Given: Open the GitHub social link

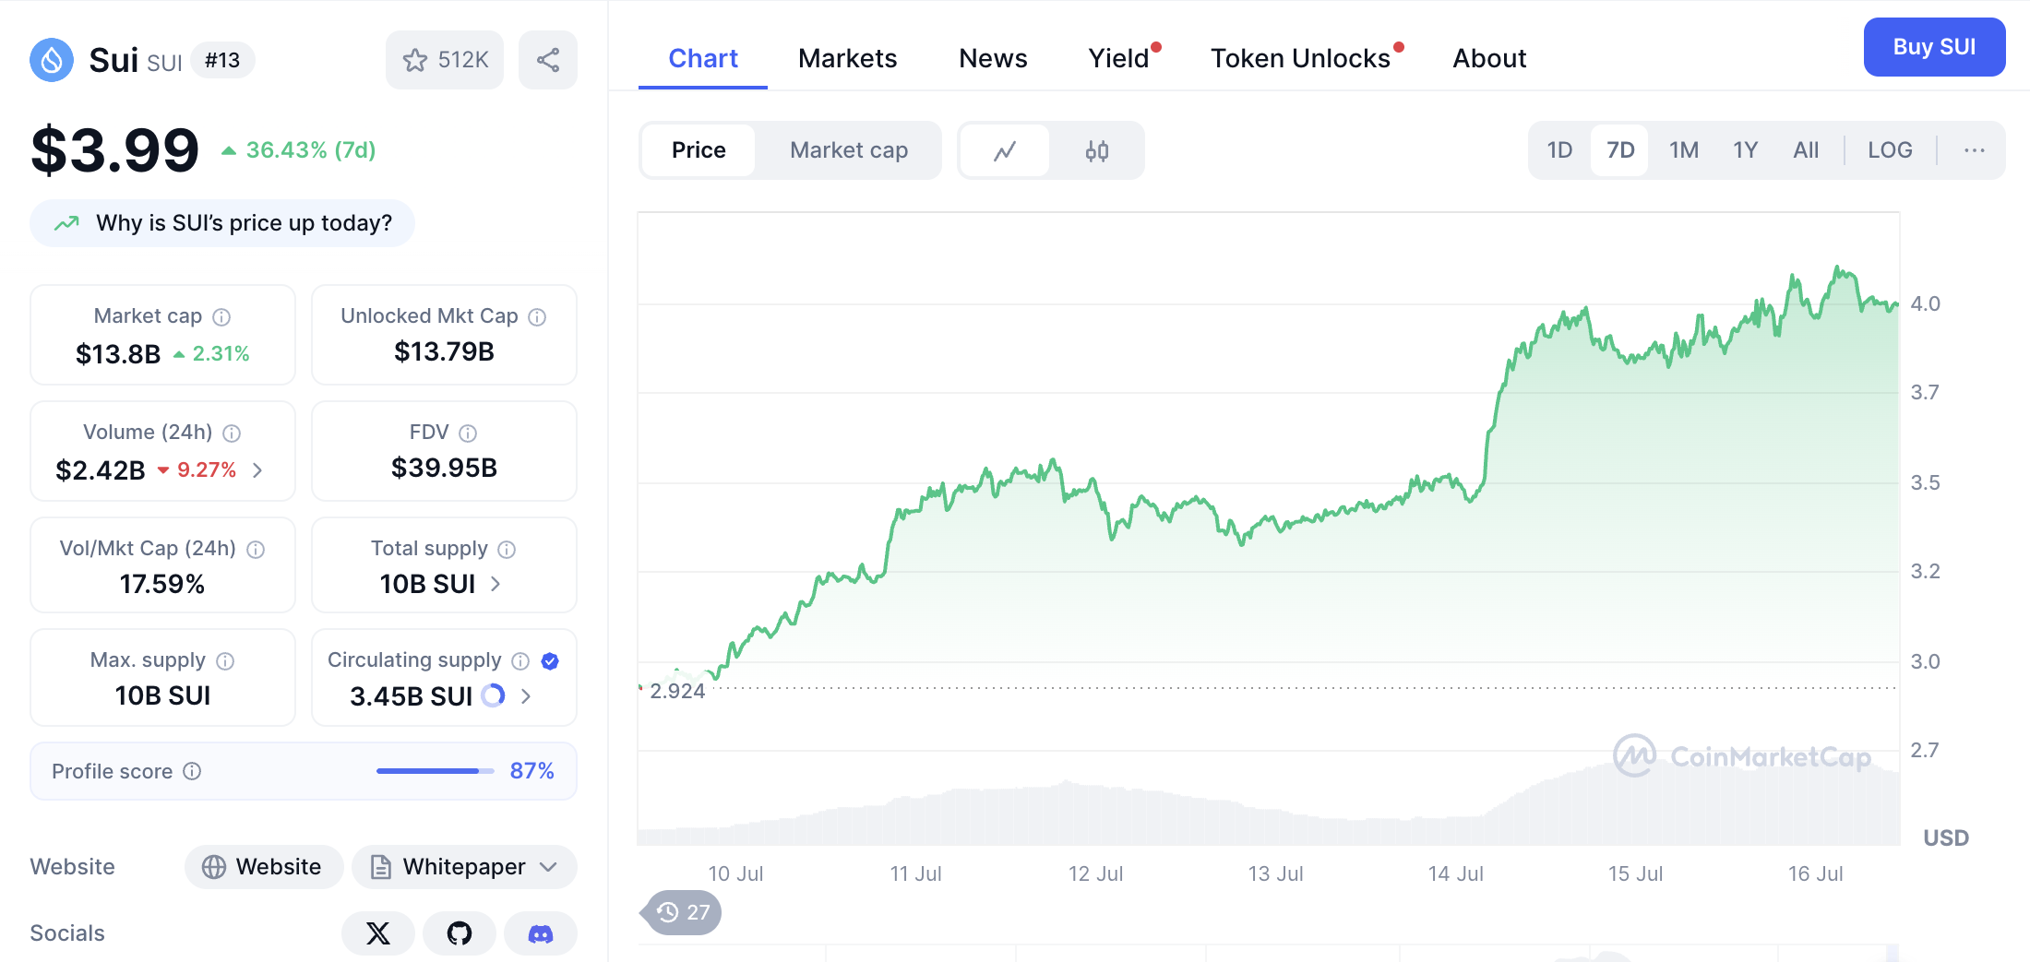Looking at the screenshot, I should (460, 933).
